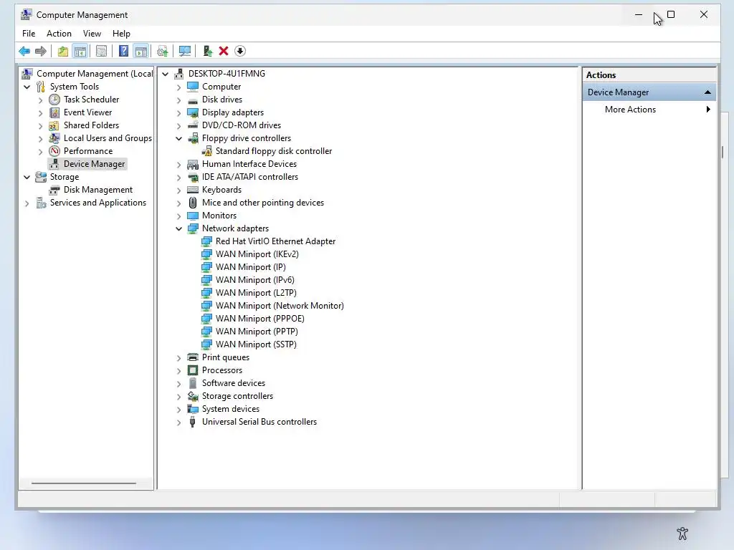Click the gear with green arrow toolbar icon

coord(163,51)
